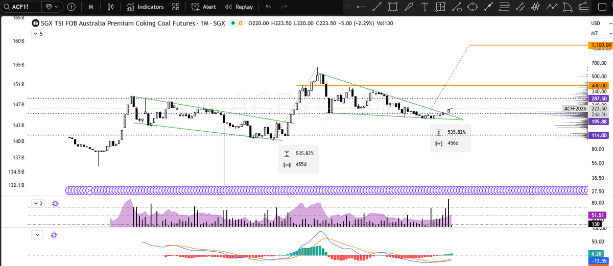Redo the last chart action
The width and height of the screenshot is (613, 266).
[284, 7]
